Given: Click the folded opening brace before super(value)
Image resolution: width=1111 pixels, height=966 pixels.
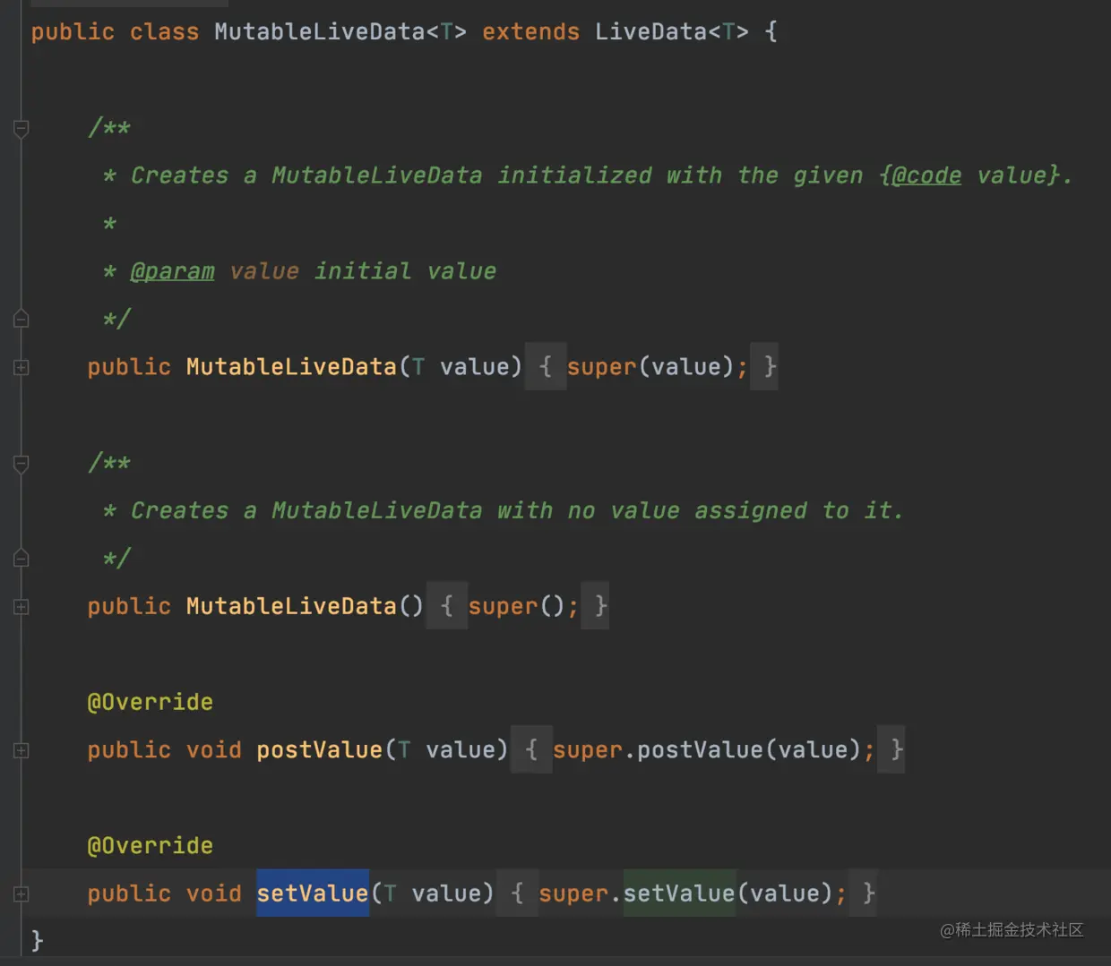Looking at the screenshot, I should (x=546, y=366).
